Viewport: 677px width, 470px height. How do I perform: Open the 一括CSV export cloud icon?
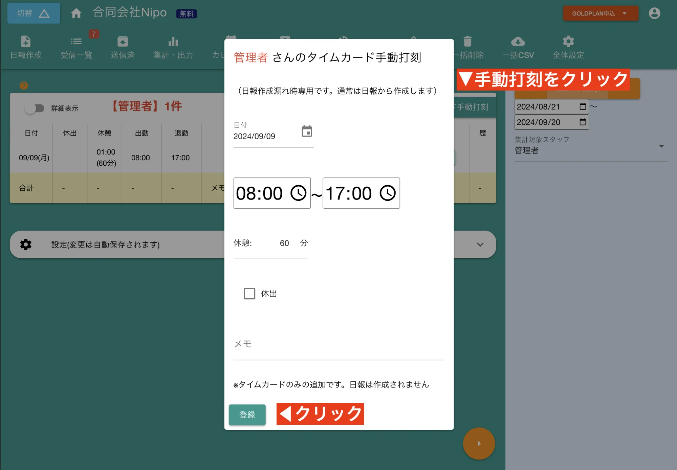click(519, 41)
